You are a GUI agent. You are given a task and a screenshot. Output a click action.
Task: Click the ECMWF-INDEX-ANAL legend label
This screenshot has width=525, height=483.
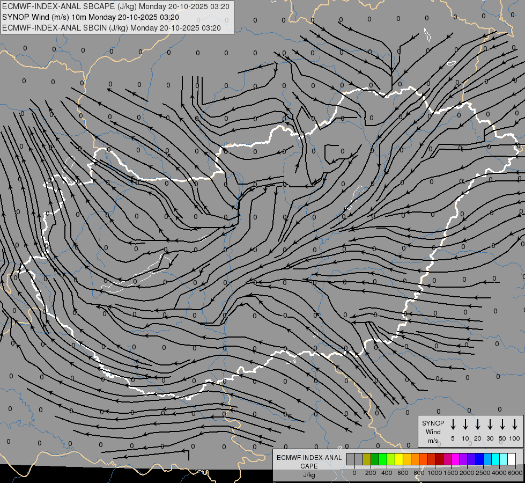point(309,458)
